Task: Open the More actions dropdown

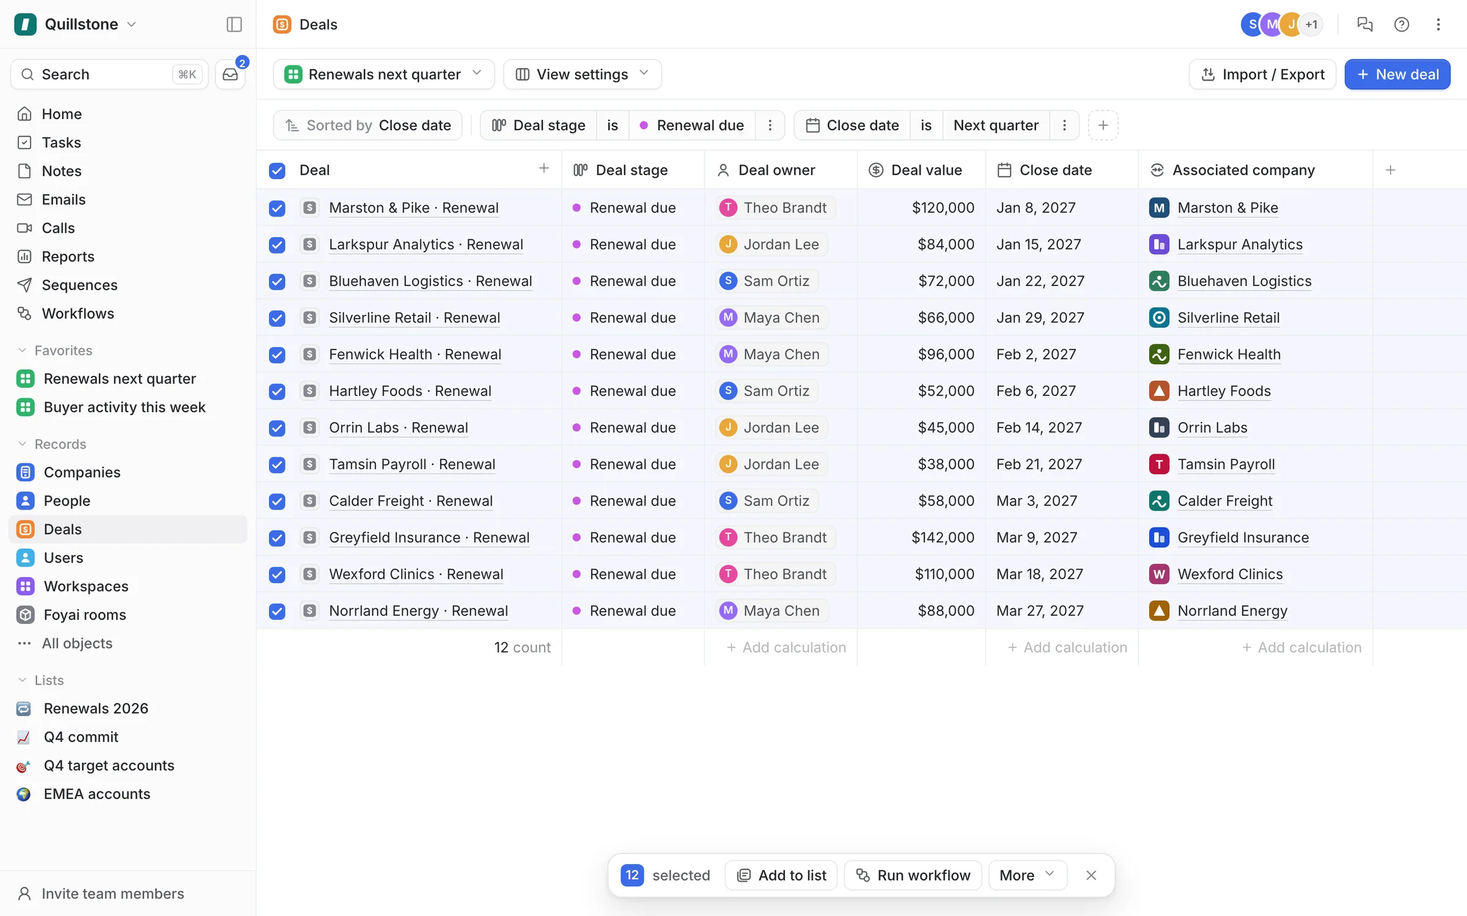Action: (1028, 875)
